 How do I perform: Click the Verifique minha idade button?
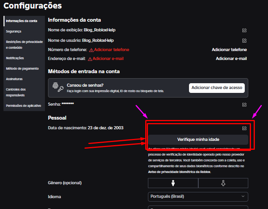(198, 139)
